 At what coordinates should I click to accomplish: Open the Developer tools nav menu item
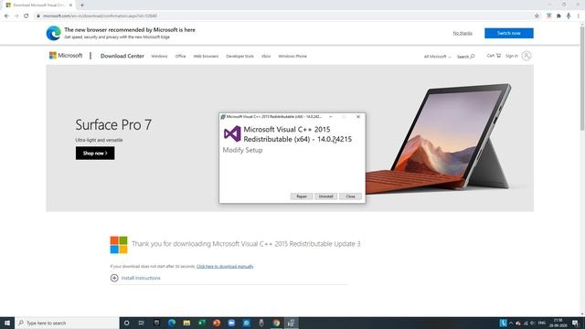point(239,57)
